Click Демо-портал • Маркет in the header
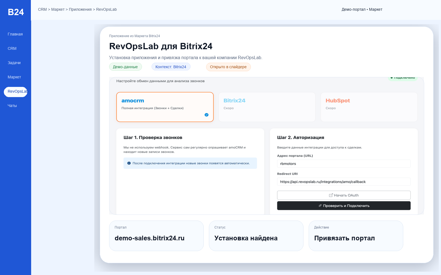 click(362, 9)
